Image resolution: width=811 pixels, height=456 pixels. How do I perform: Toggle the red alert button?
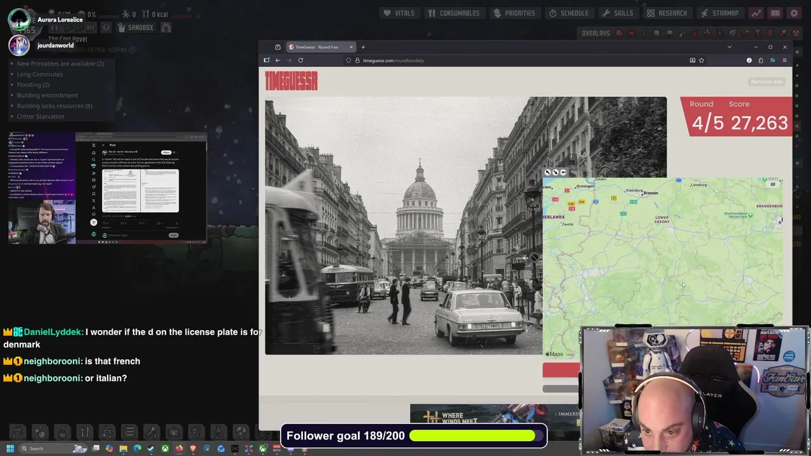106,28
